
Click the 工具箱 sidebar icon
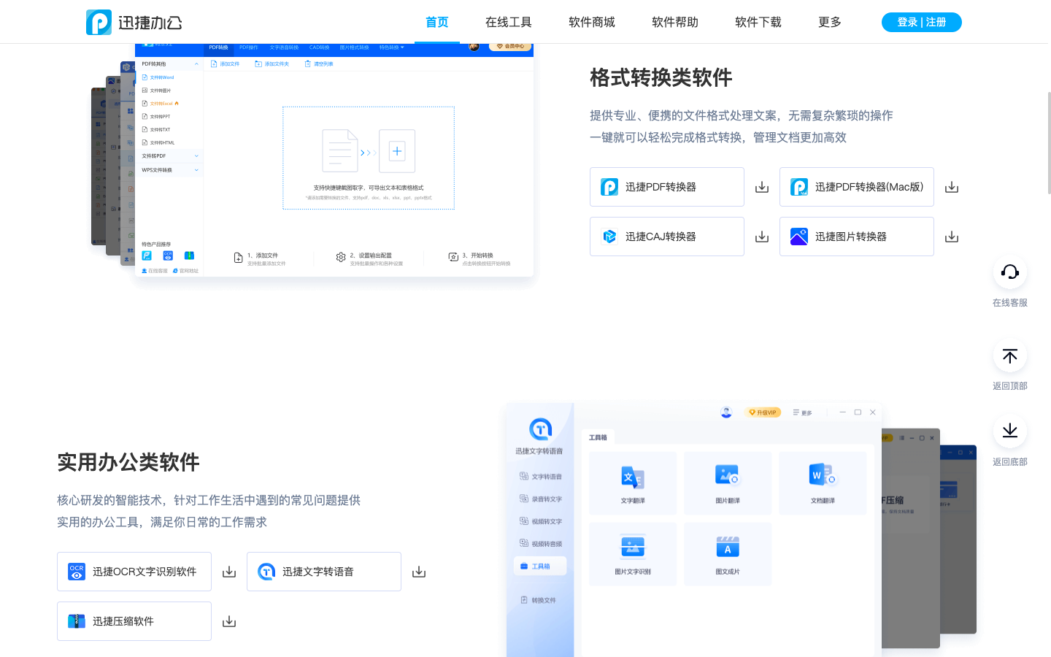(x=540, y=565)
